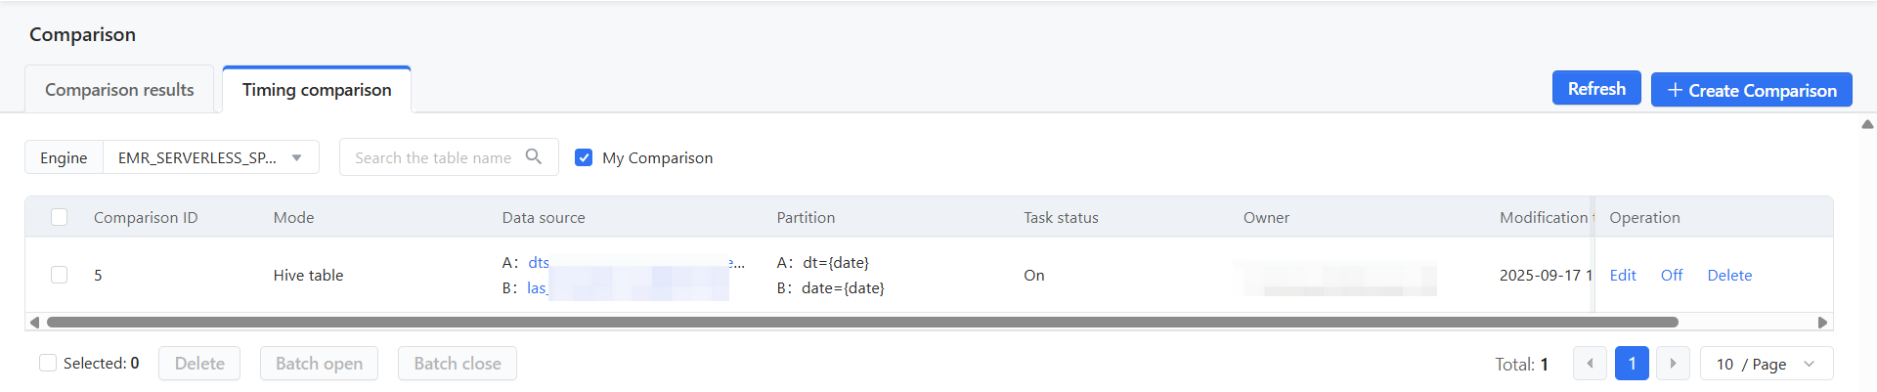This screenshot has height=392, width=1877.
Task: Turn Off the comparison task in row 5
Action: [x=1672, y=276]
